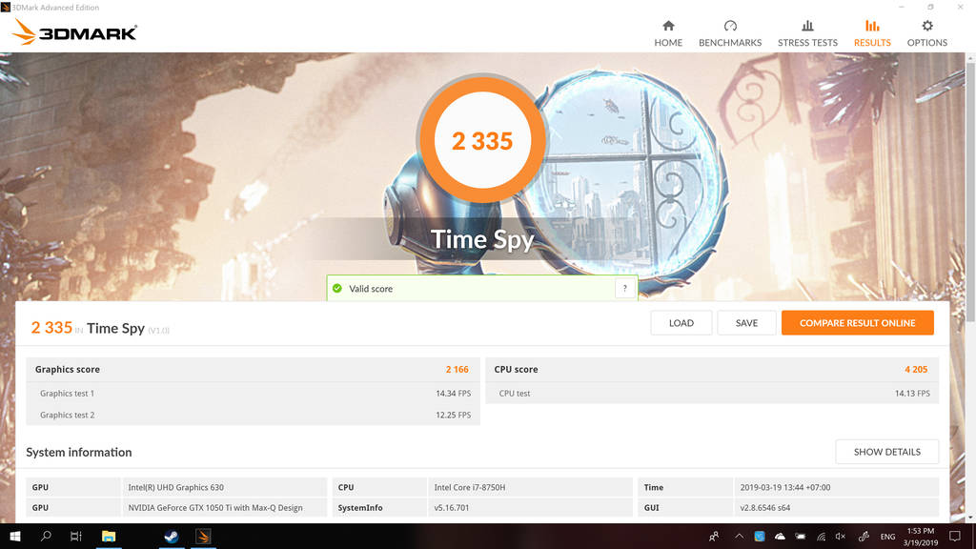This screenshot has width=976, height=549.
Task: Open the action center notifications
Action: pyautogui.click(x=956, y=537)
